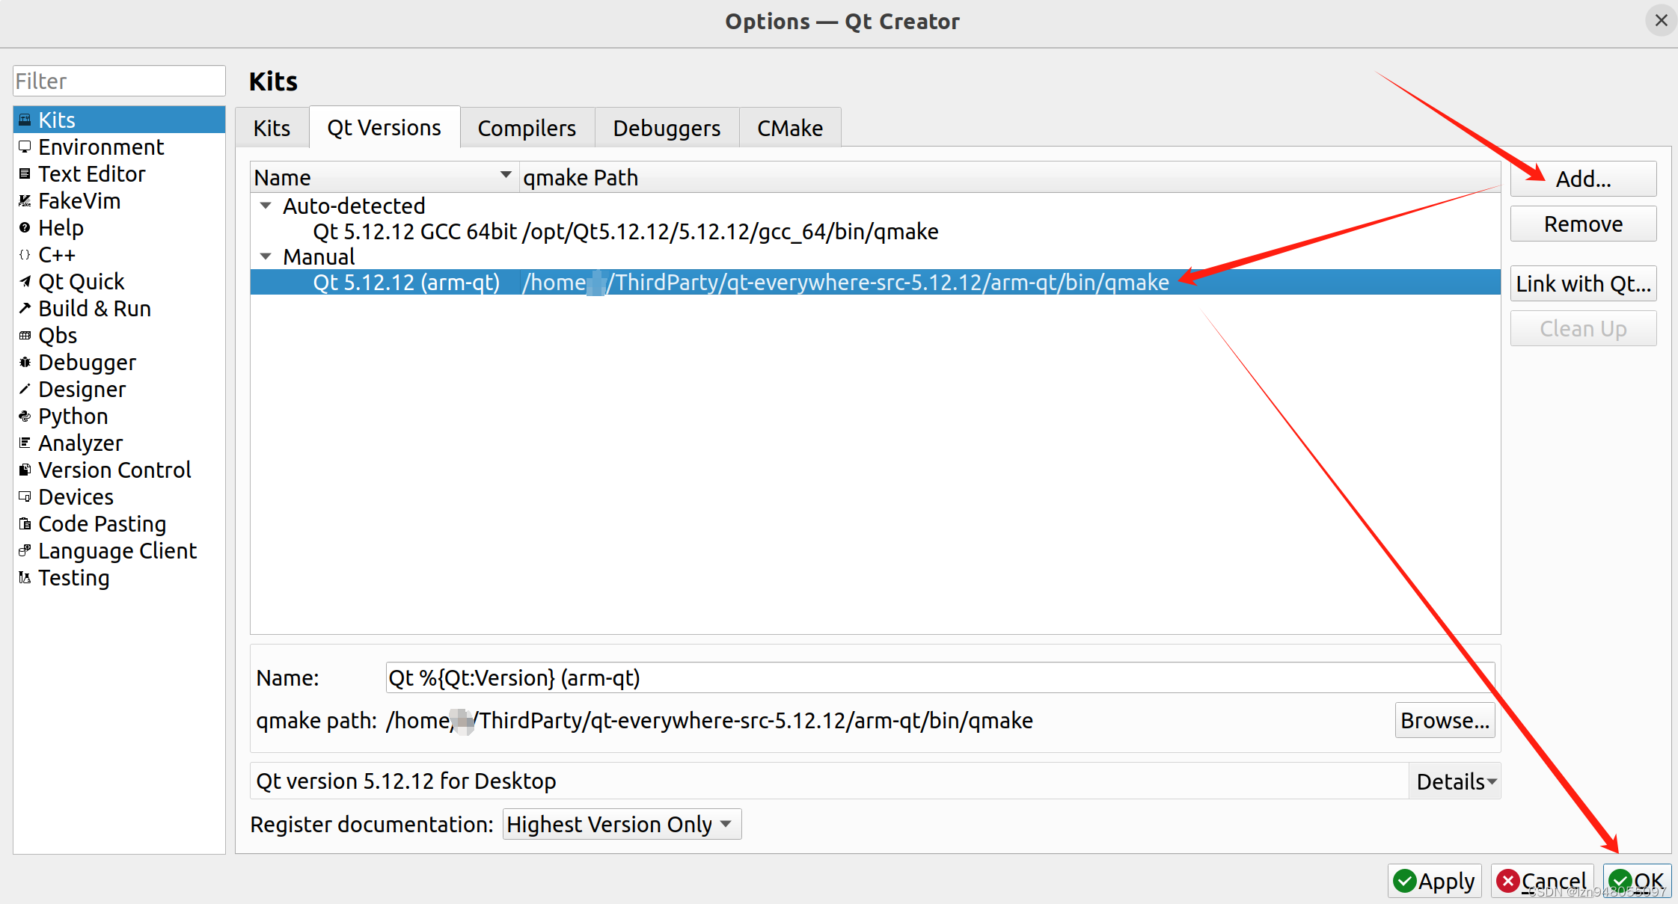Open Python settings via its icon
The width and height of the screenshot is (1678, 904).
(x=25, y=416)
